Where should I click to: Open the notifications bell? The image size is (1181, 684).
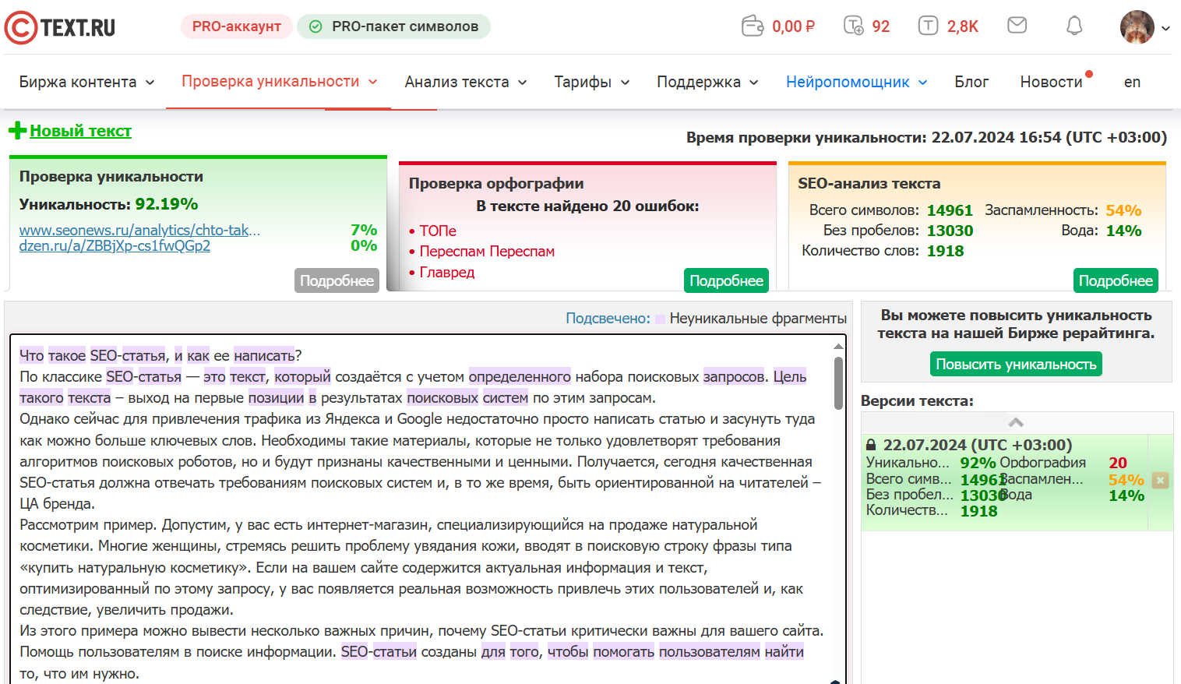click(x=1074, y=26)
